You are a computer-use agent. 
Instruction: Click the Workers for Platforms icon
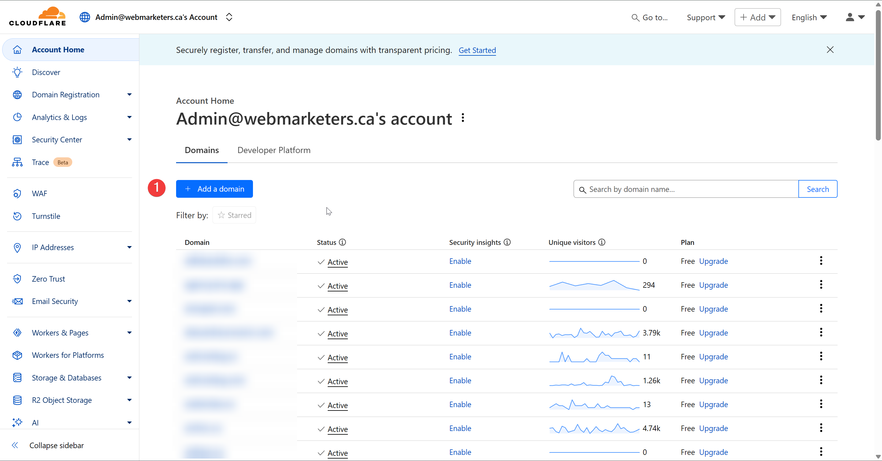click(x=17, y=355)
